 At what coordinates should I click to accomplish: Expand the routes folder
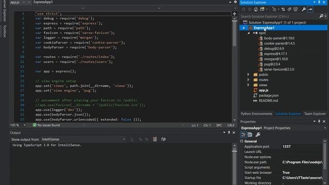(248, 80)
